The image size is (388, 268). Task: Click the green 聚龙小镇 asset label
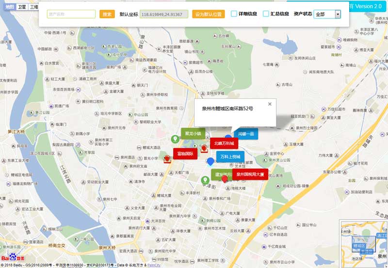[x=193, y=133]
